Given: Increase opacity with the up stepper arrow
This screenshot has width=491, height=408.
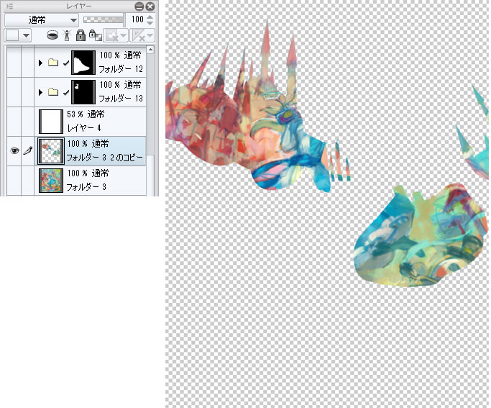Looking at the screenshot, I should 150,17.
